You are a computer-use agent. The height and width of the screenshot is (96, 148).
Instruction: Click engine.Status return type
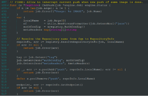point(96,5)
